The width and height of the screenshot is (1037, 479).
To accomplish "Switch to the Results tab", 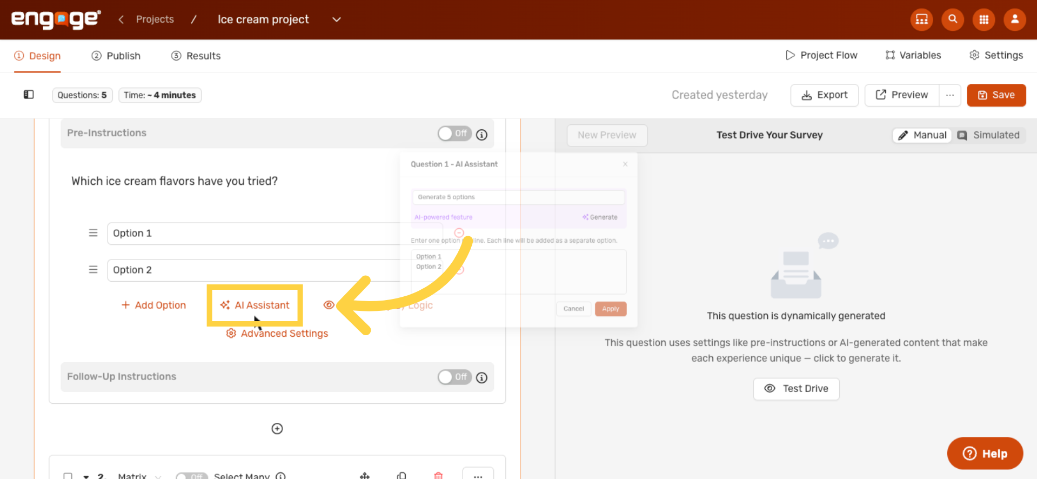I will point(196,56).
